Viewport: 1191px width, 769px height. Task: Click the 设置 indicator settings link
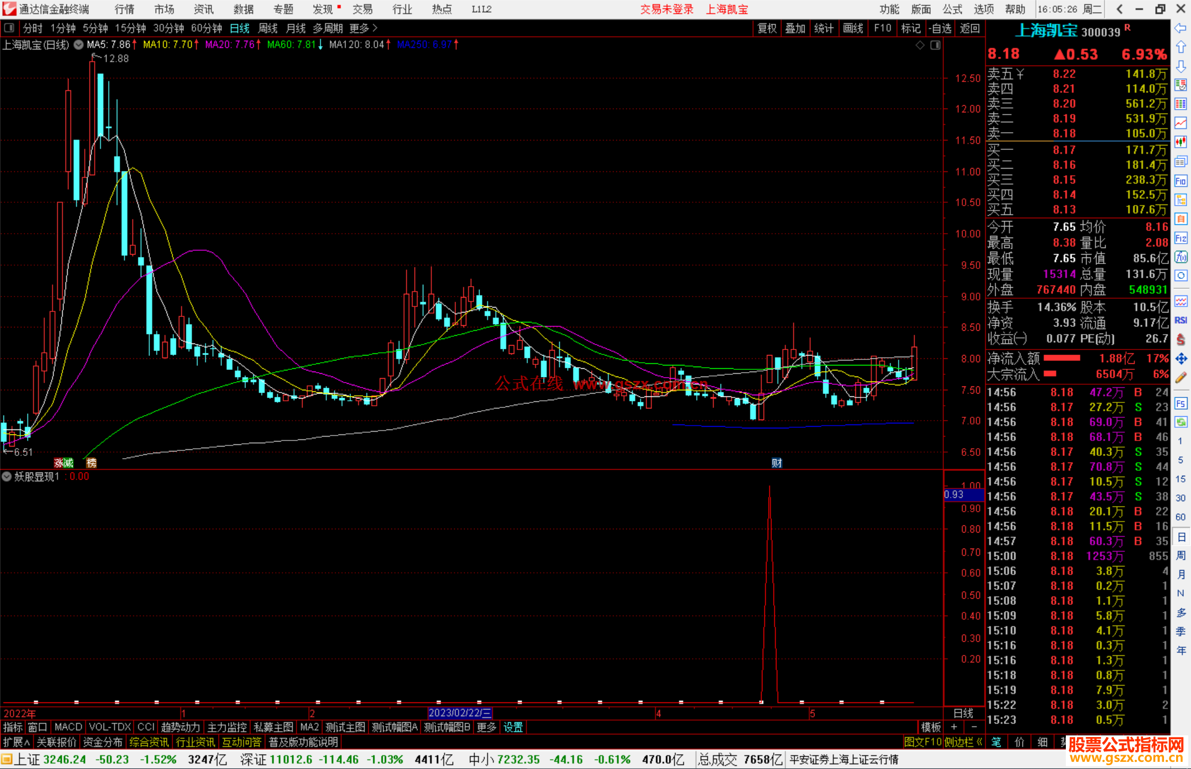pos(513,727)
